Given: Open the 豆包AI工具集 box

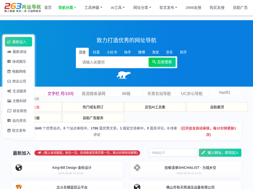Looking at the screenshot, I should pos(155,107).
